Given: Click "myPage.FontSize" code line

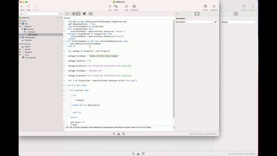Looking at the screenshot, I should [x=80, y=61].
